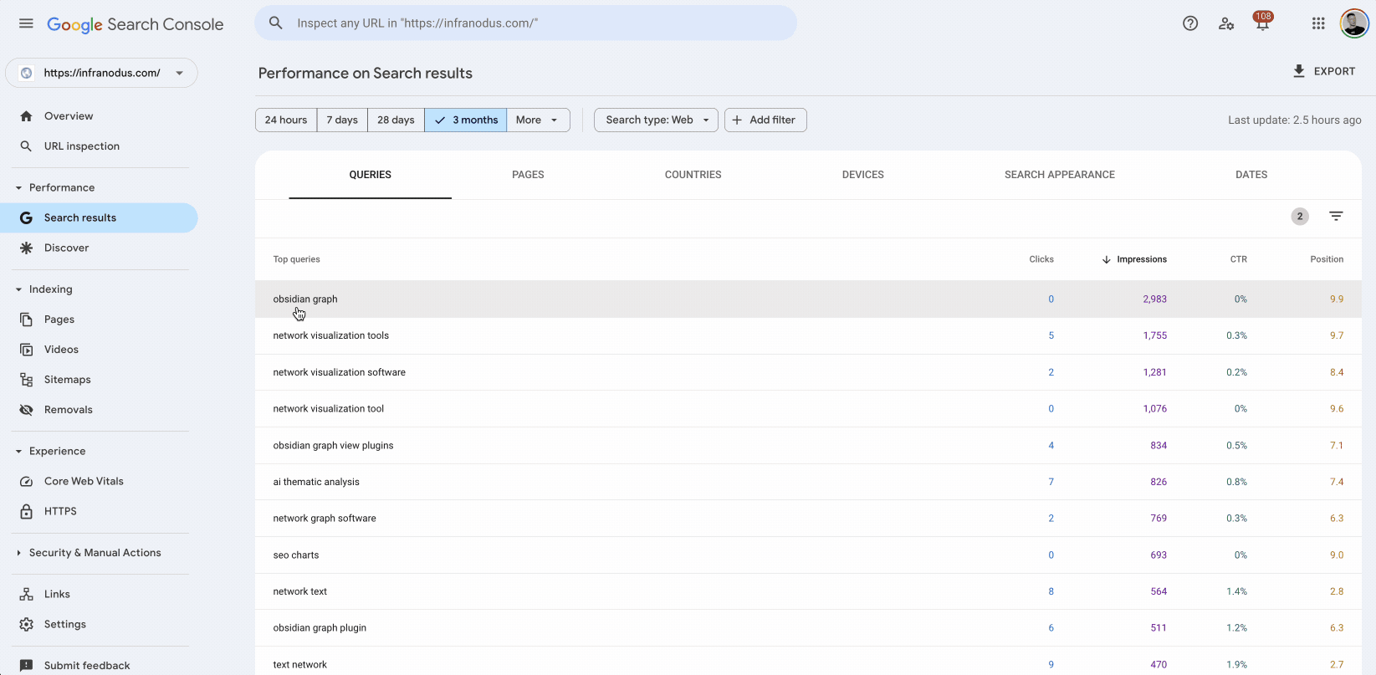Click the Core Web Vitals gauge icon
Viewport: 1376px width, 675px height.
click(26, 481)
